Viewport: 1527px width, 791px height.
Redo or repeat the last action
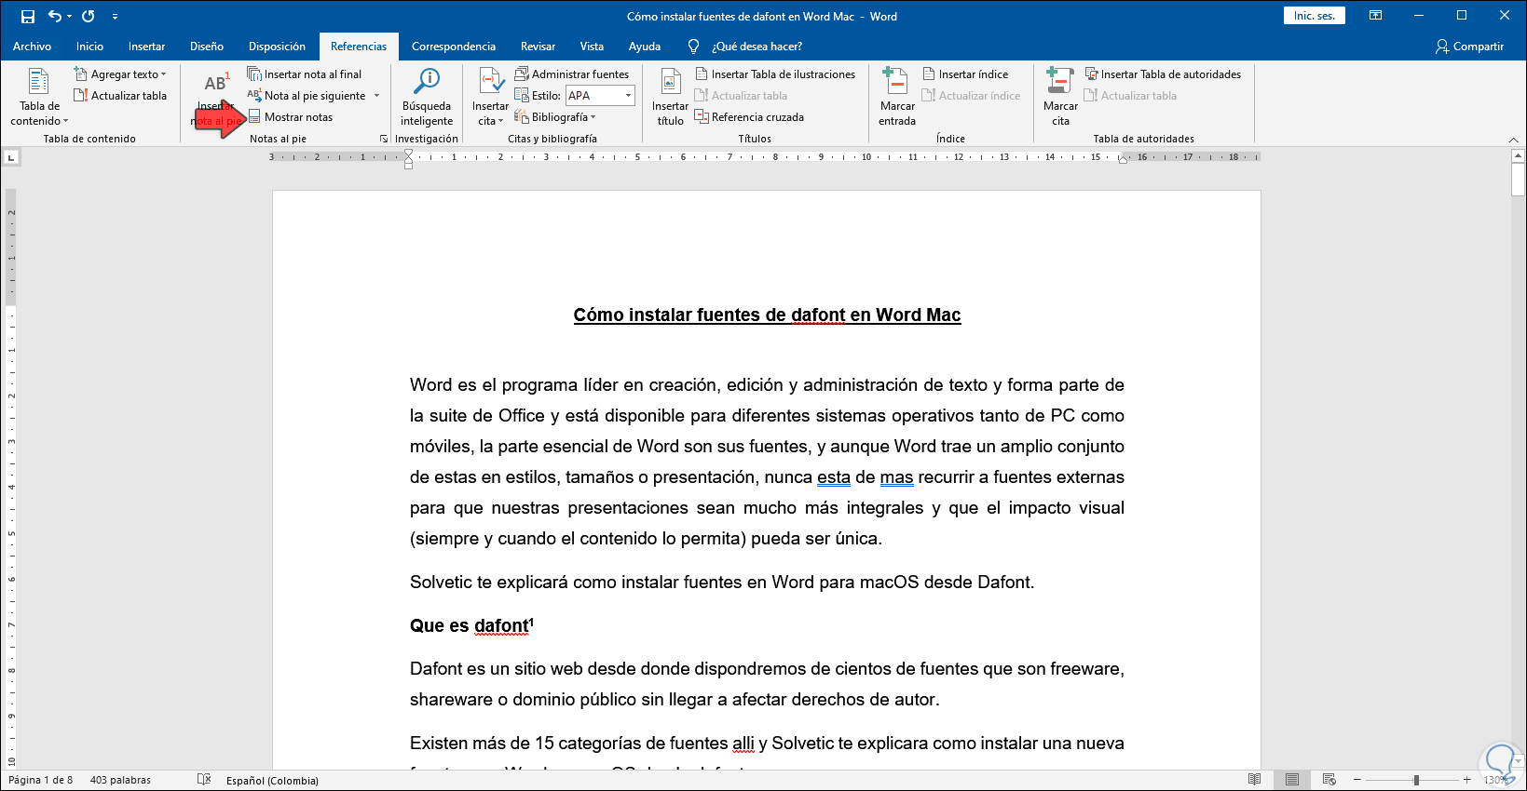click(89, 17)
